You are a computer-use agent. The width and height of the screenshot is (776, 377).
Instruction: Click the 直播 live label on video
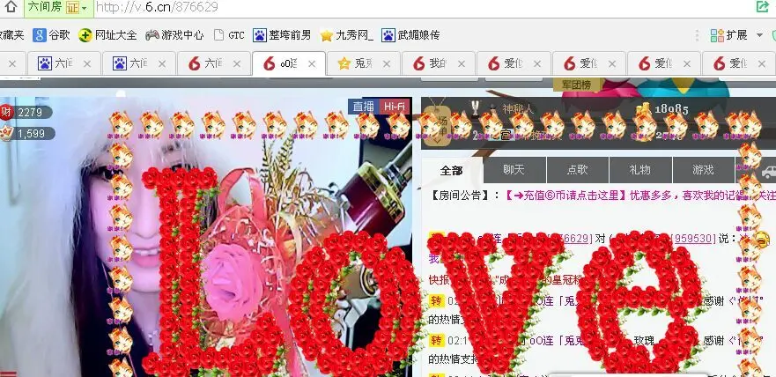[x=363, y=106]
